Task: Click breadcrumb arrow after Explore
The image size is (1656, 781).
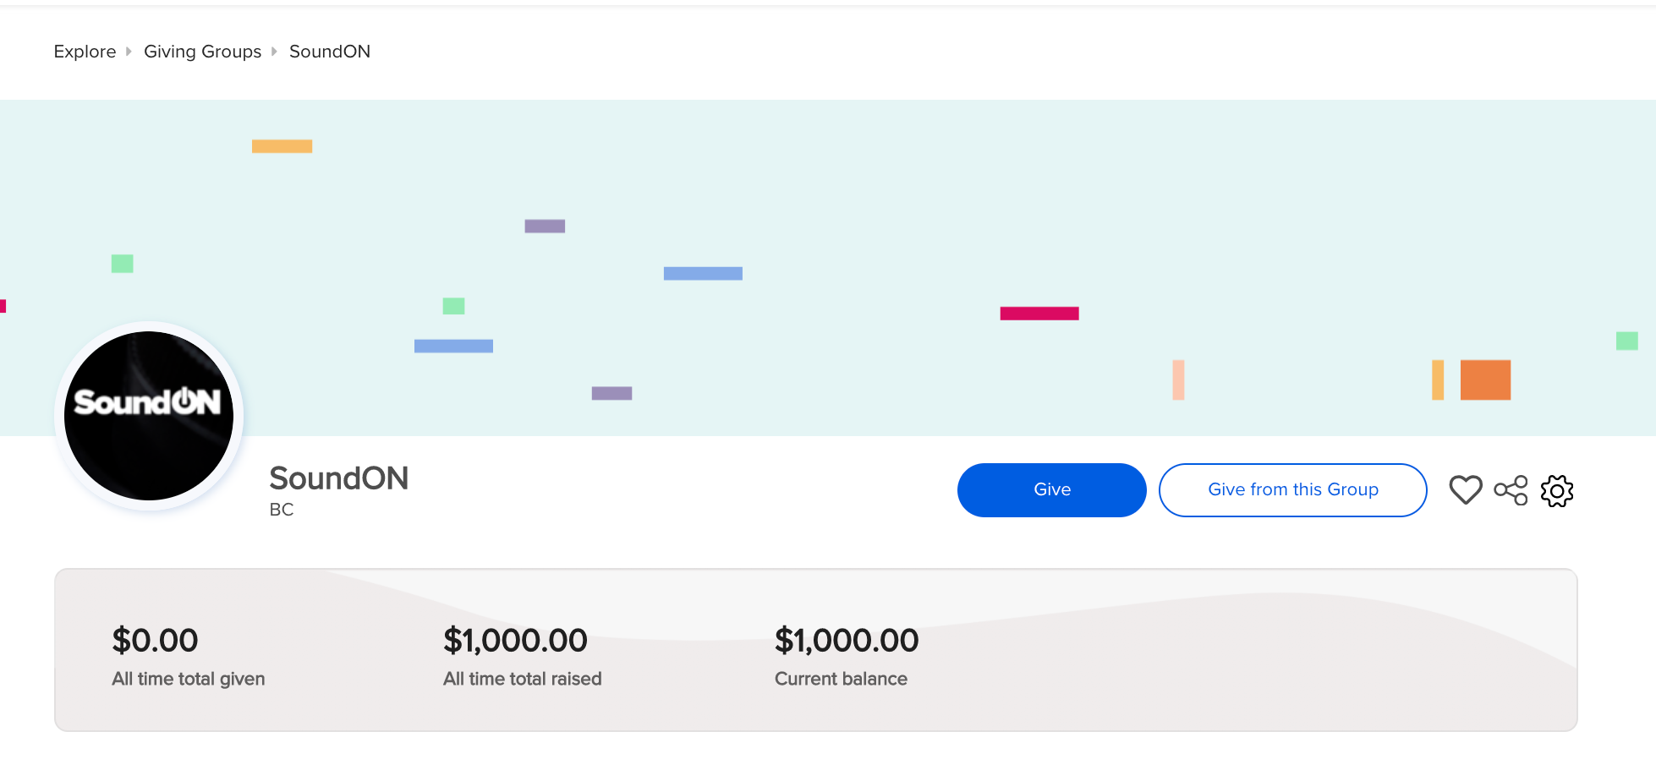Action: pyautogui.click(x=129, y=52)
